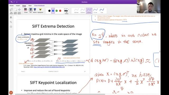Screen dimensions: 169x95
Task: Select the red ink colour
Action: tap(60, 11)
